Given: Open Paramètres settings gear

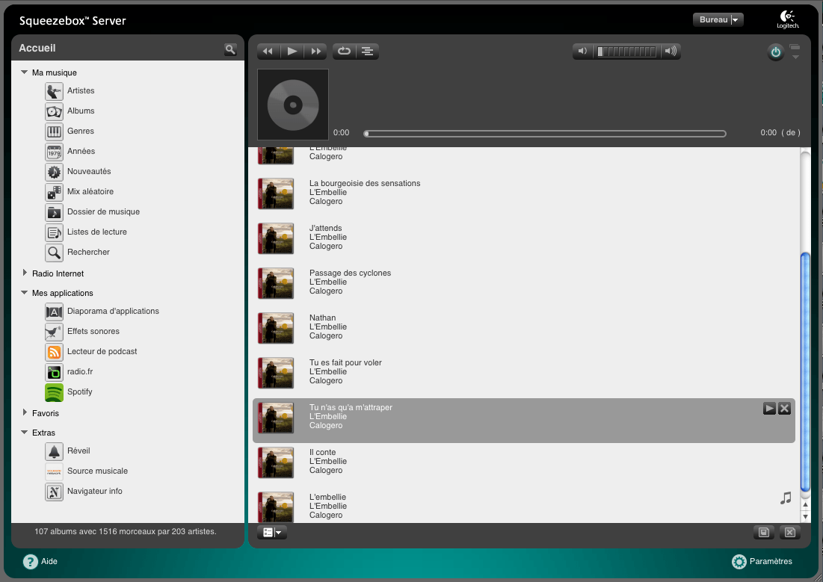Looking at the screenshot, I should (739, 562).
